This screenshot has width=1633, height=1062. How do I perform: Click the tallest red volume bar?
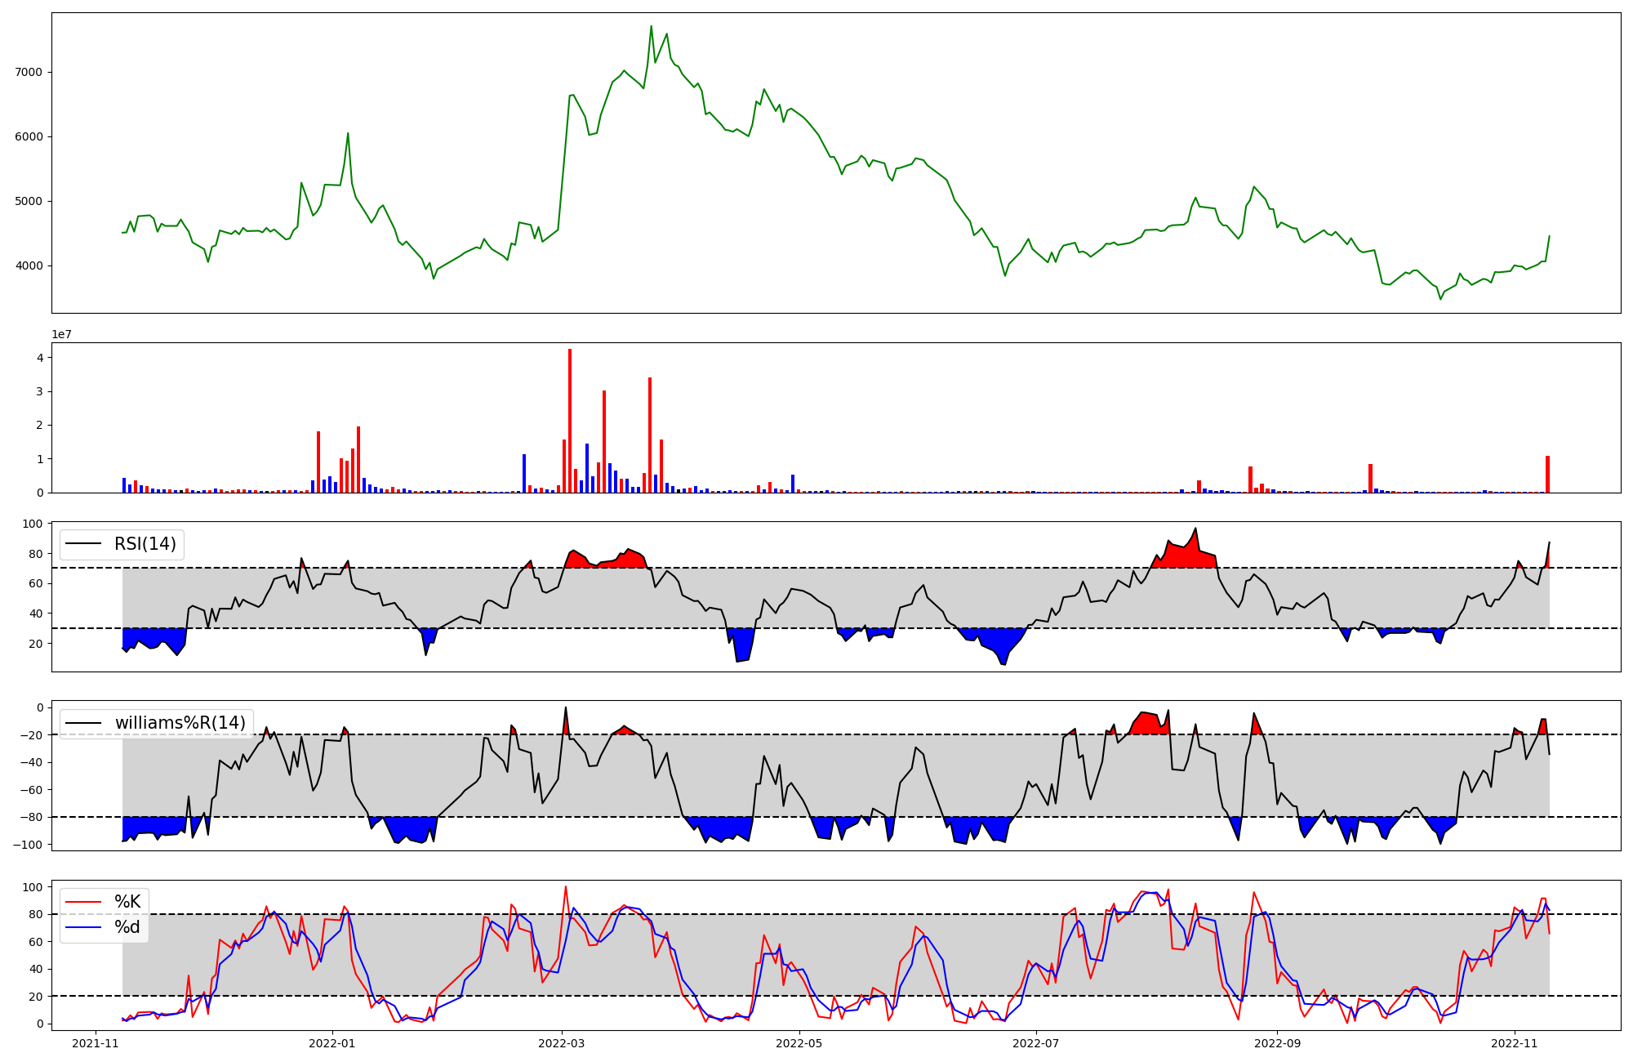(x=570, y=421)
